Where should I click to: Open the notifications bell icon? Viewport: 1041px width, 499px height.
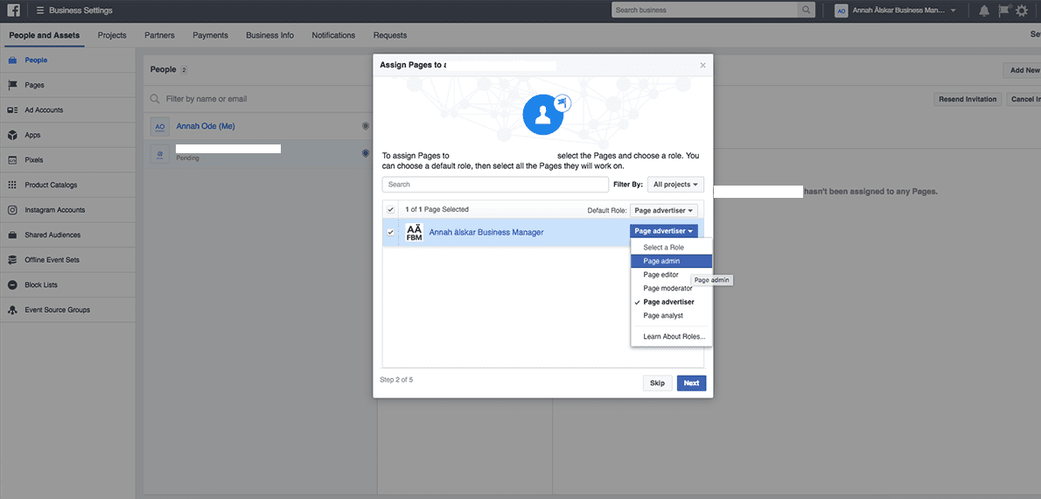984,11
